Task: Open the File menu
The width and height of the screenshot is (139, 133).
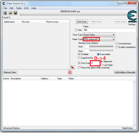Action: [x=5, y=8]
